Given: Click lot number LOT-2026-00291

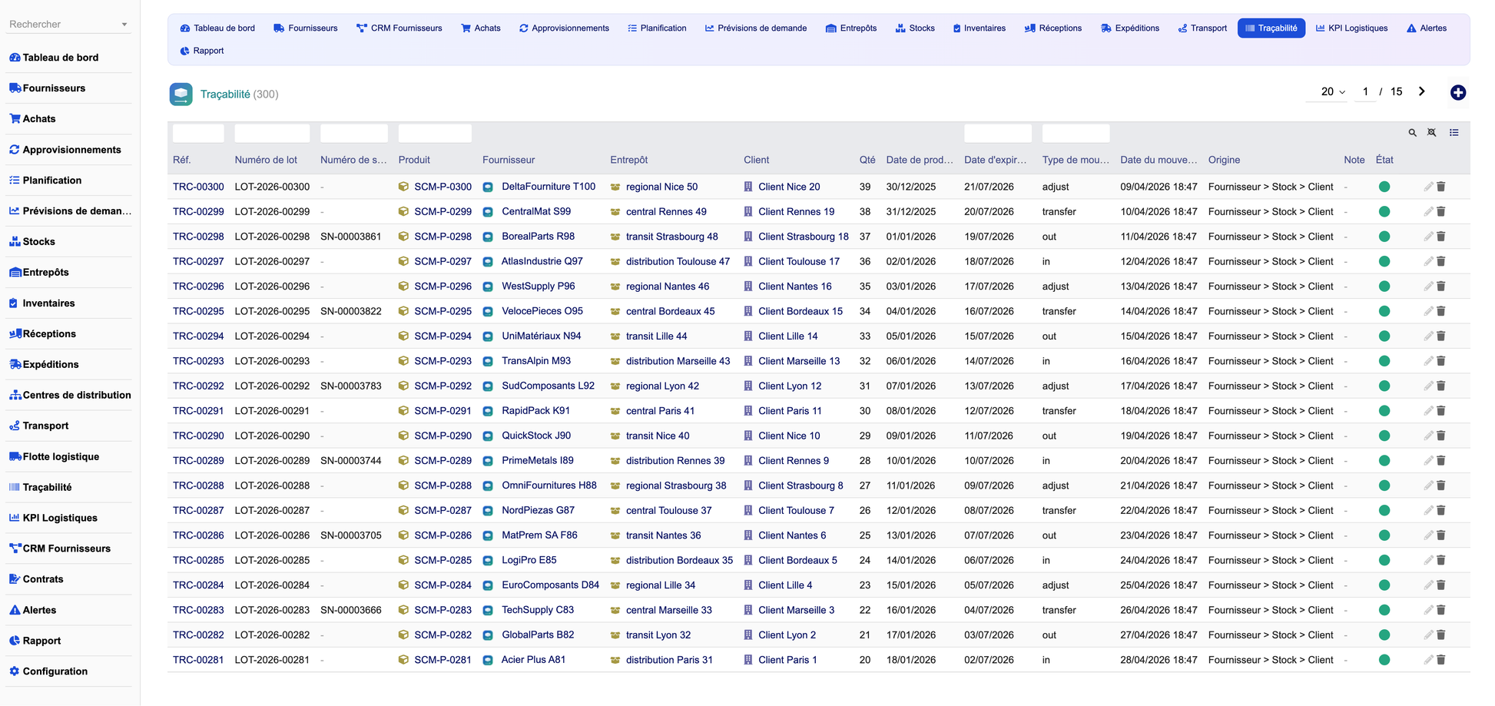Looking at the screenshot, I should point(272,411).
